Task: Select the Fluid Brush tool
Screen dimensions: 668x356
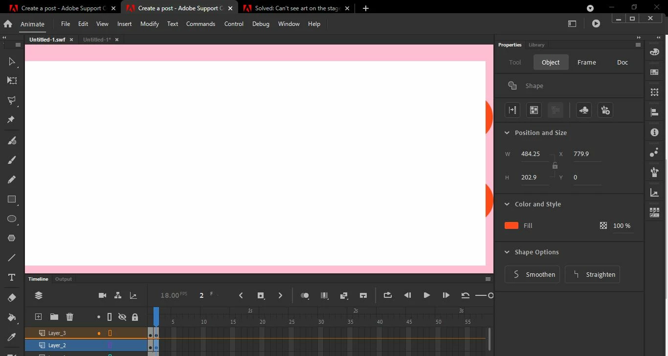Action: tap(12, 140)
